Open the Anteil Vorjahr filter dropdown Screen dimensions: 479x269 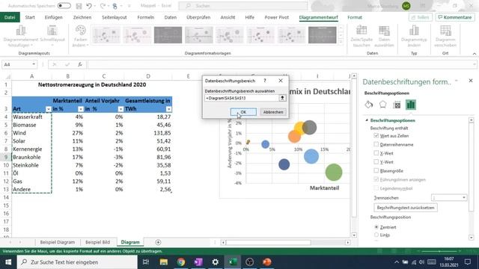pos(120,109)
